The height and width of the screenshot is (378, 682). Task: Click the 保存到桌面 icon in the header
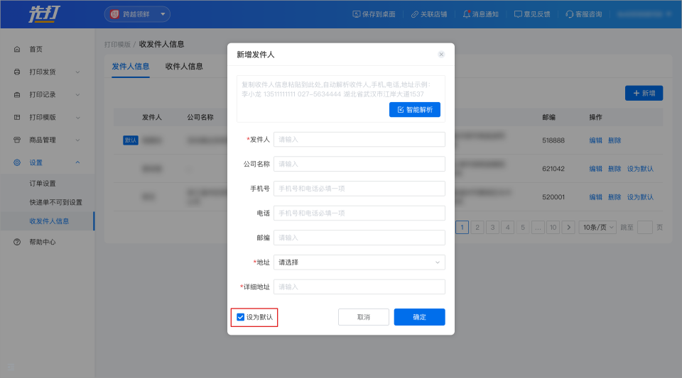(x=357, y=14)
